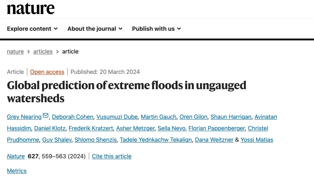Open author Shaun Harrigan's link
Screen dimensions: 314x179
pyautogui.click(x=231, y=117)
